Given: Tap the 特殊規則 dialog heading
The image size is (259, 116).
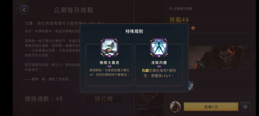Looking at the screenshot, I should click(134, 32).
